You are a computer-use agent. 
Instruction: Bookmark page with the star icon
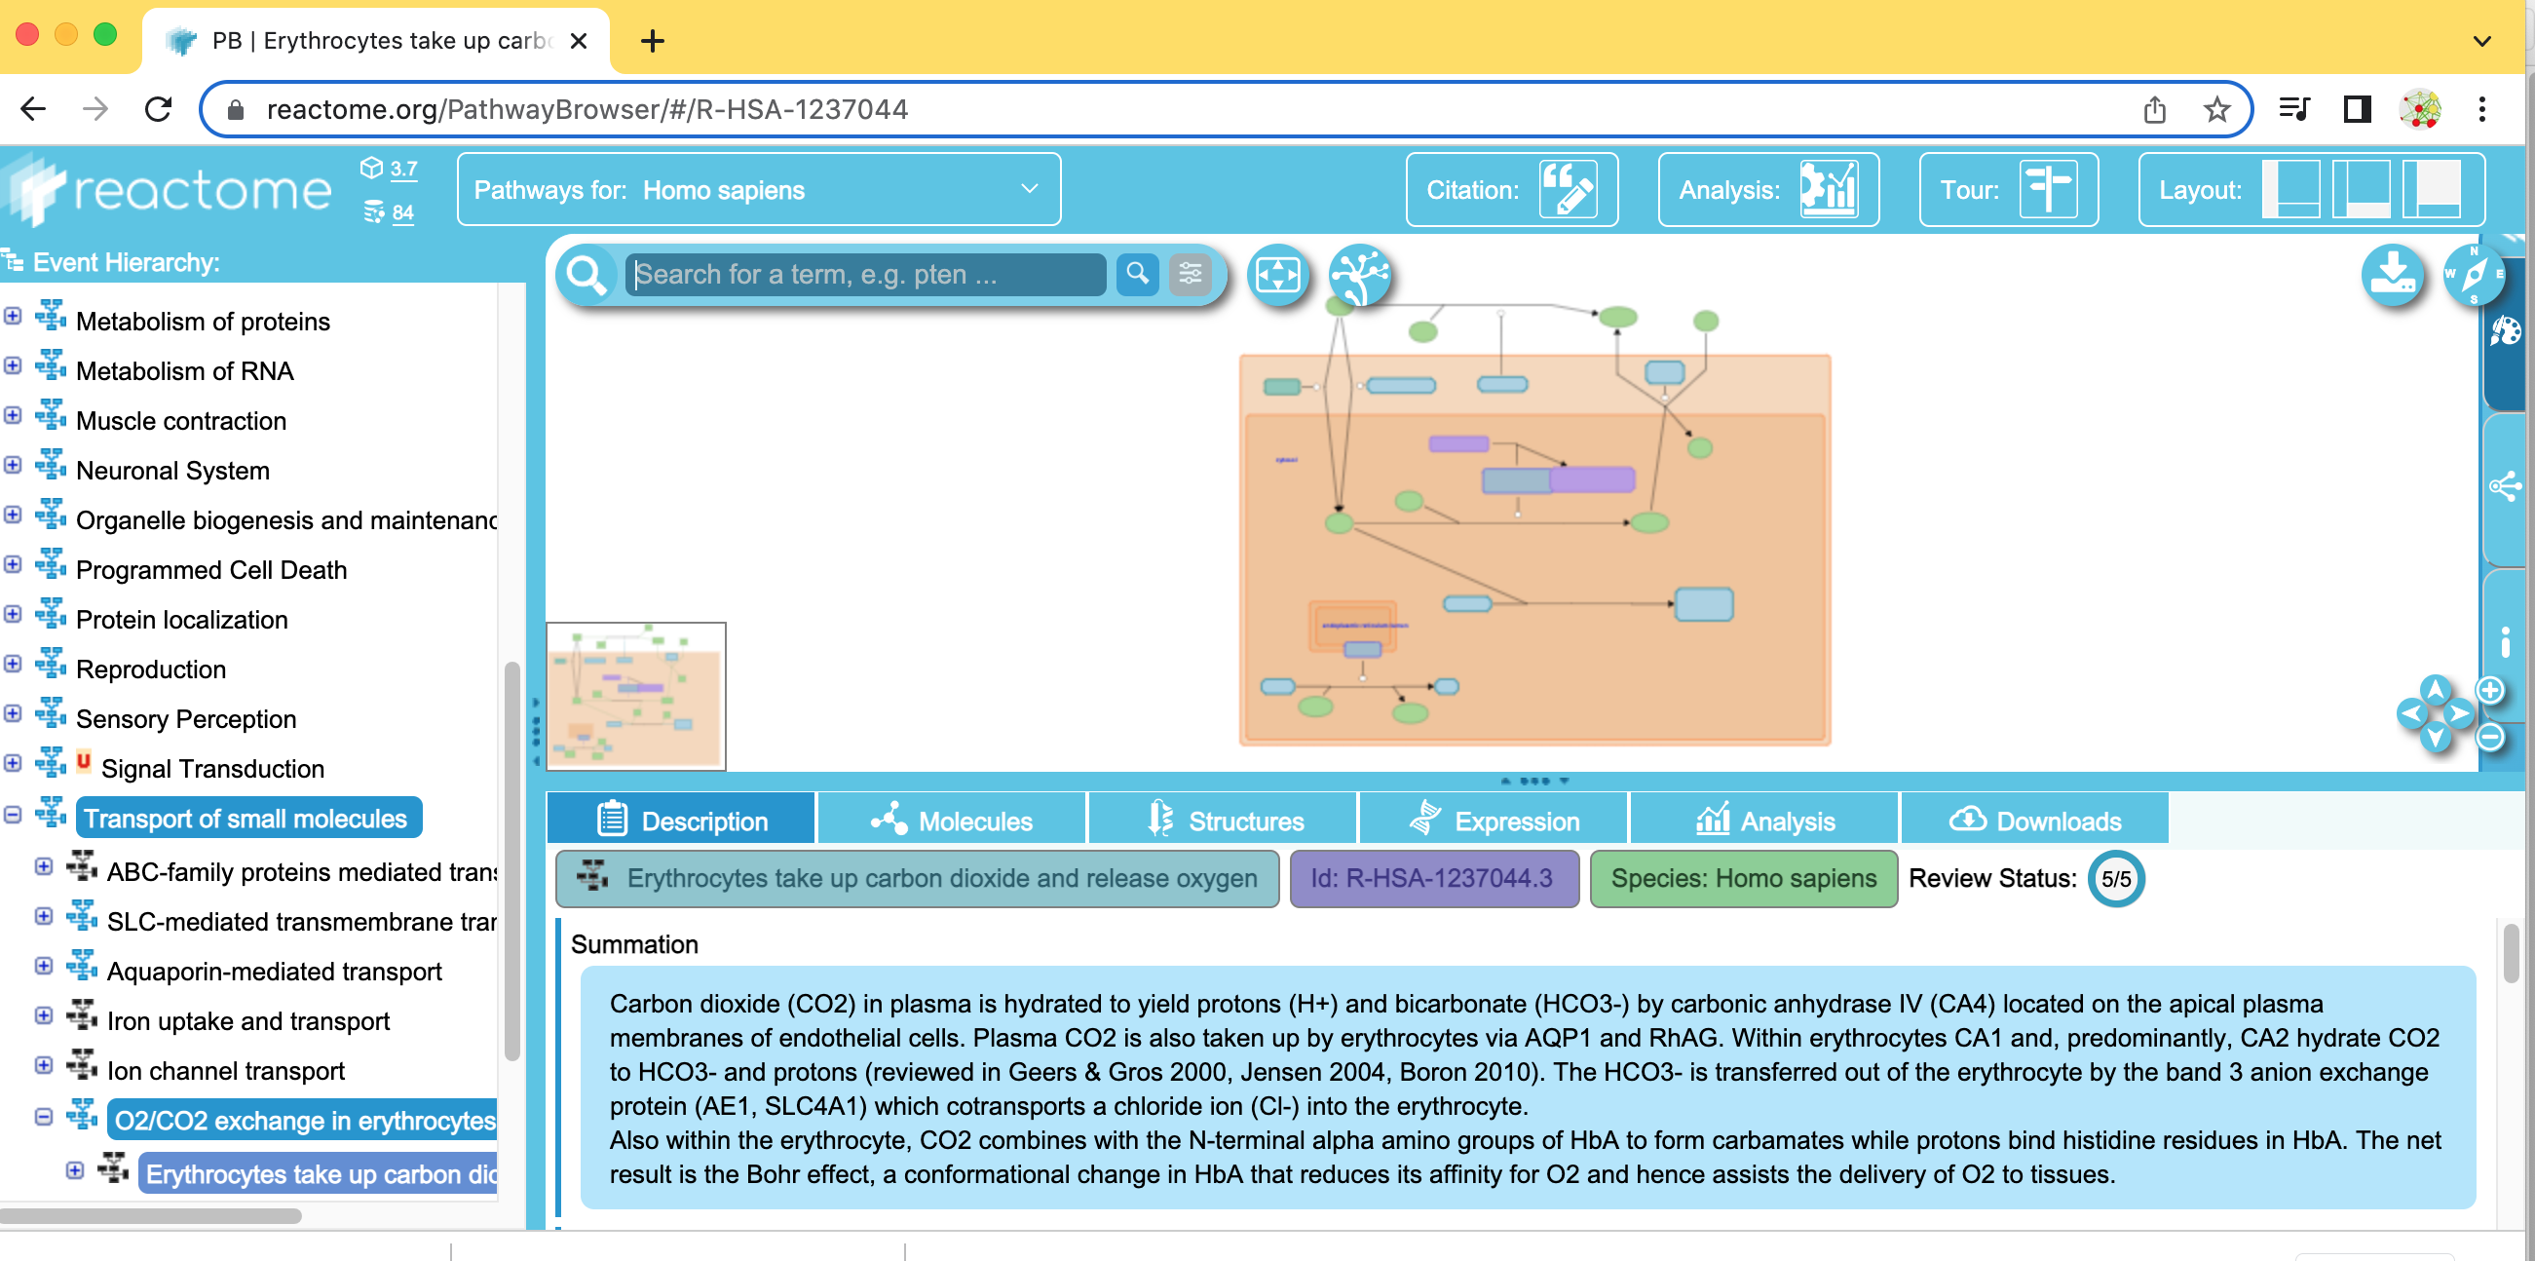click(x=2216, y=109)
